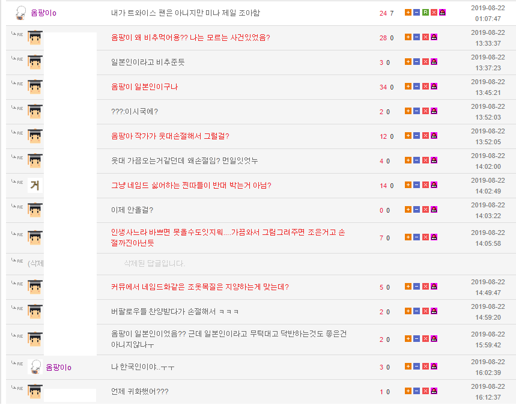Upvote the comment posted at 14:59:20
The height and width of the screenshot is (405, 516).
click(408, 311)
